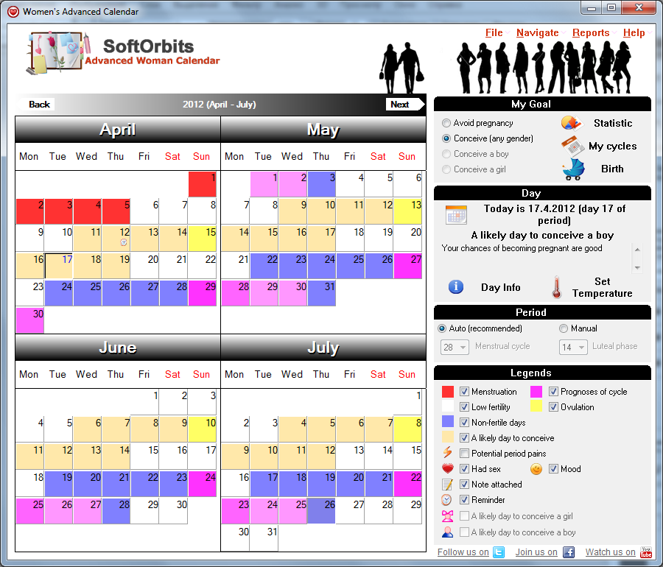Click Statistic label in My Goal

pos(613,123)
